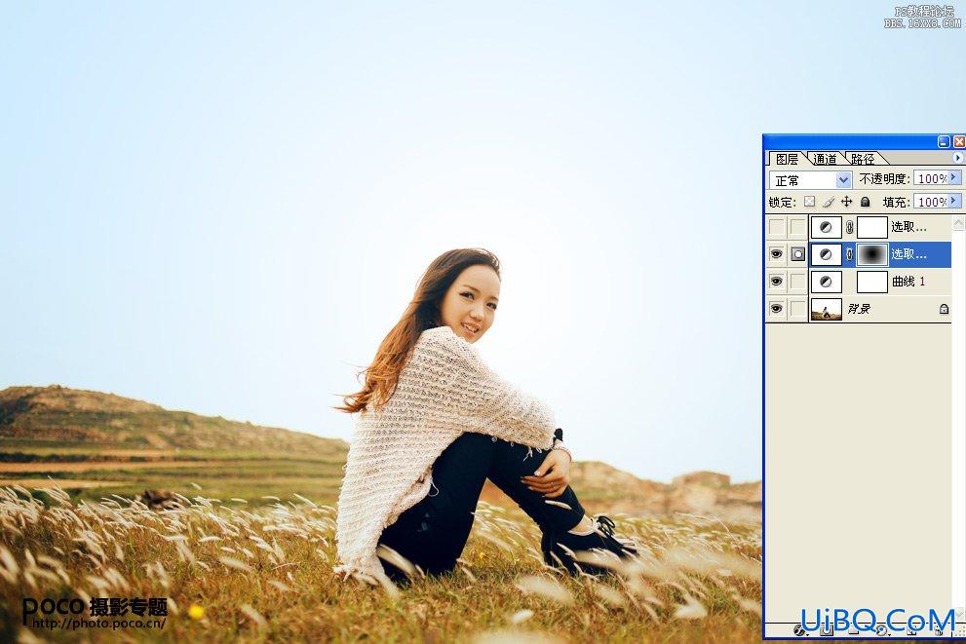Click layers list scrollbar up arrow
This screenshot has width=966, height=644.
click(958, 222)
